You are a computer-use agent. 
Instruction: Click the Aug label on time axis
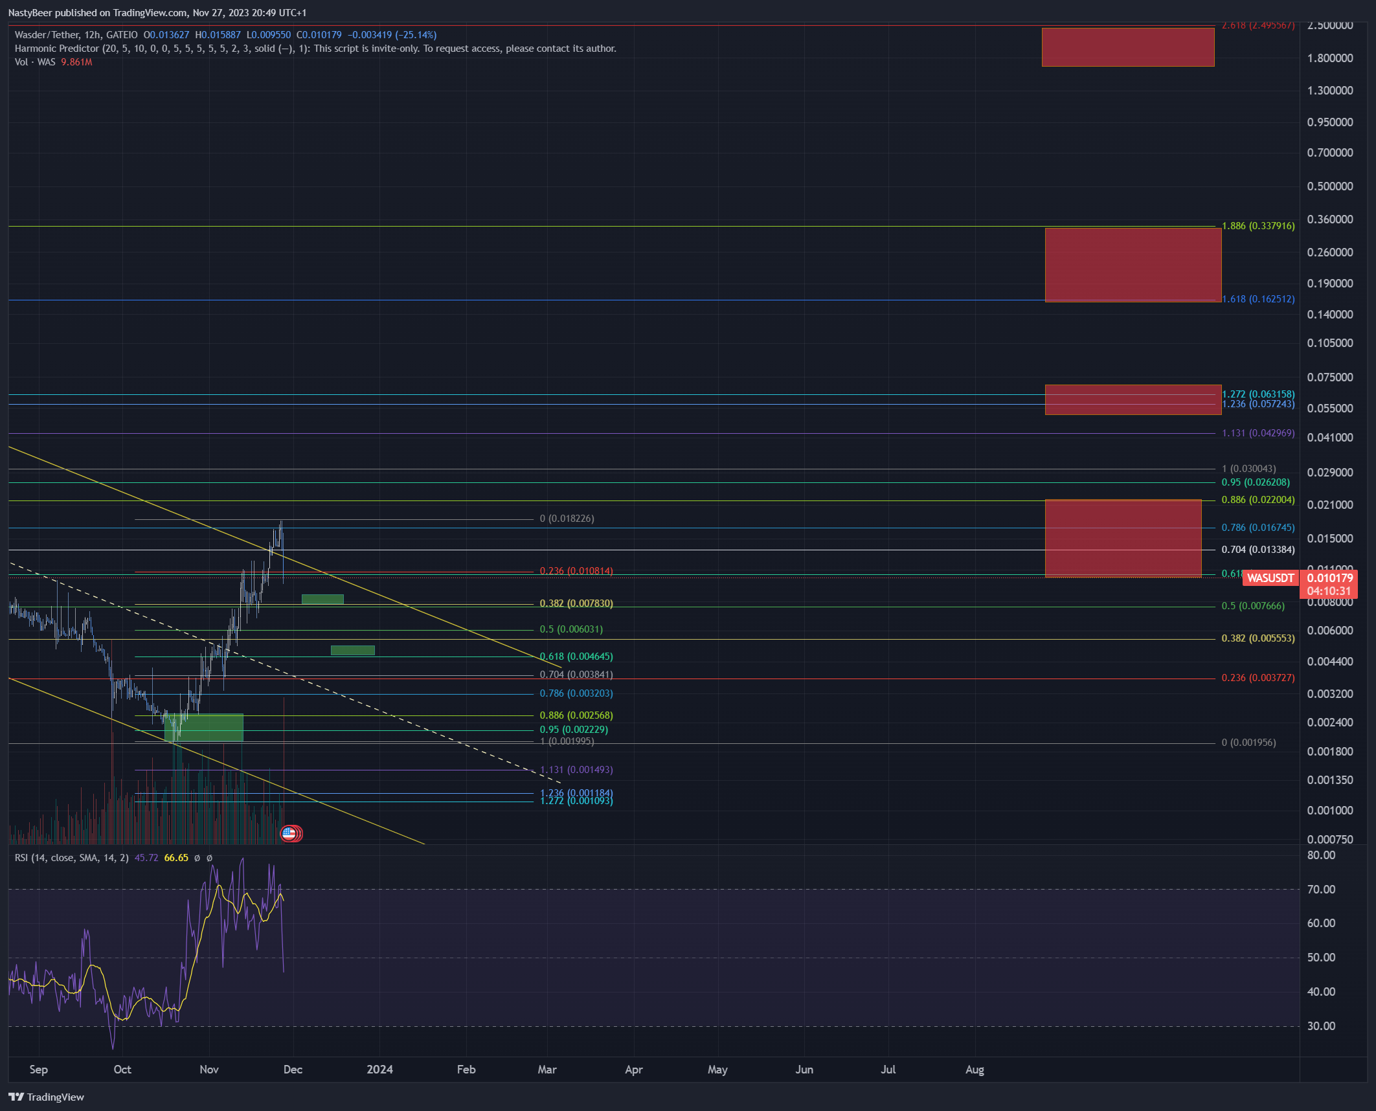point(975,1069)
